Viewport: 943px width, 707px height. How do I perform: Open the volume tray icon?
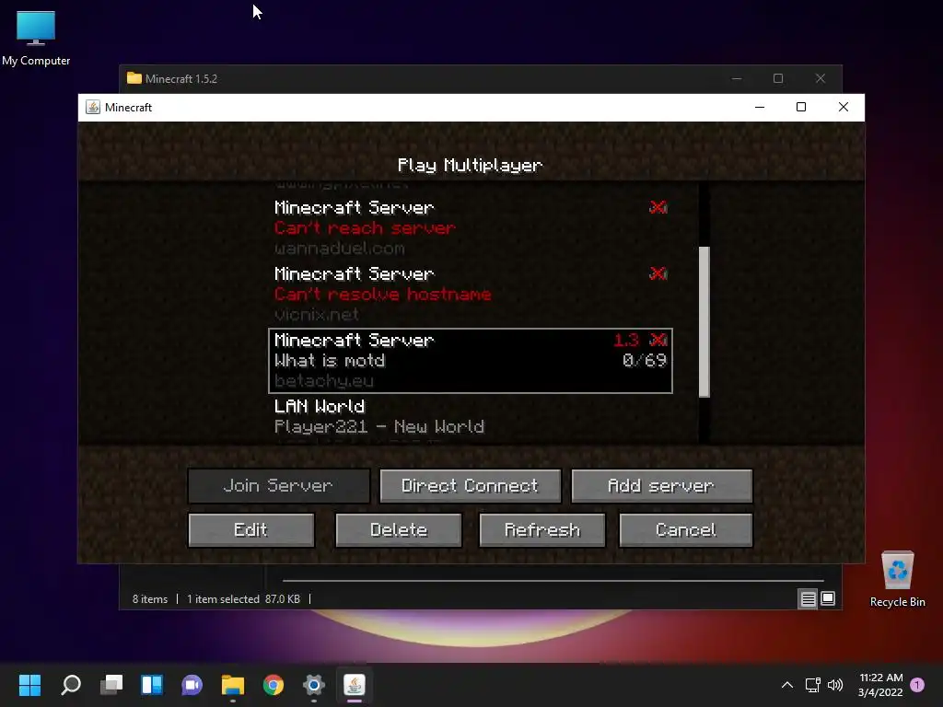tap(835, 685)
